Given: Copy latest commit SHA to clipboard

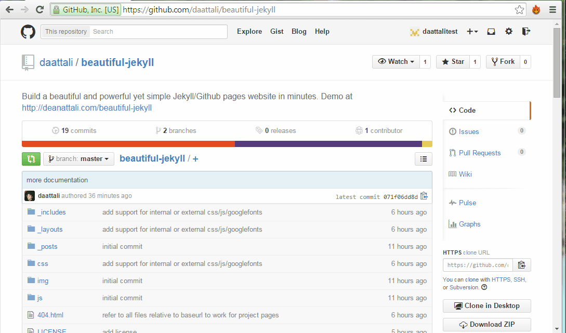Looking at the screenshot, I should point(424,196).
